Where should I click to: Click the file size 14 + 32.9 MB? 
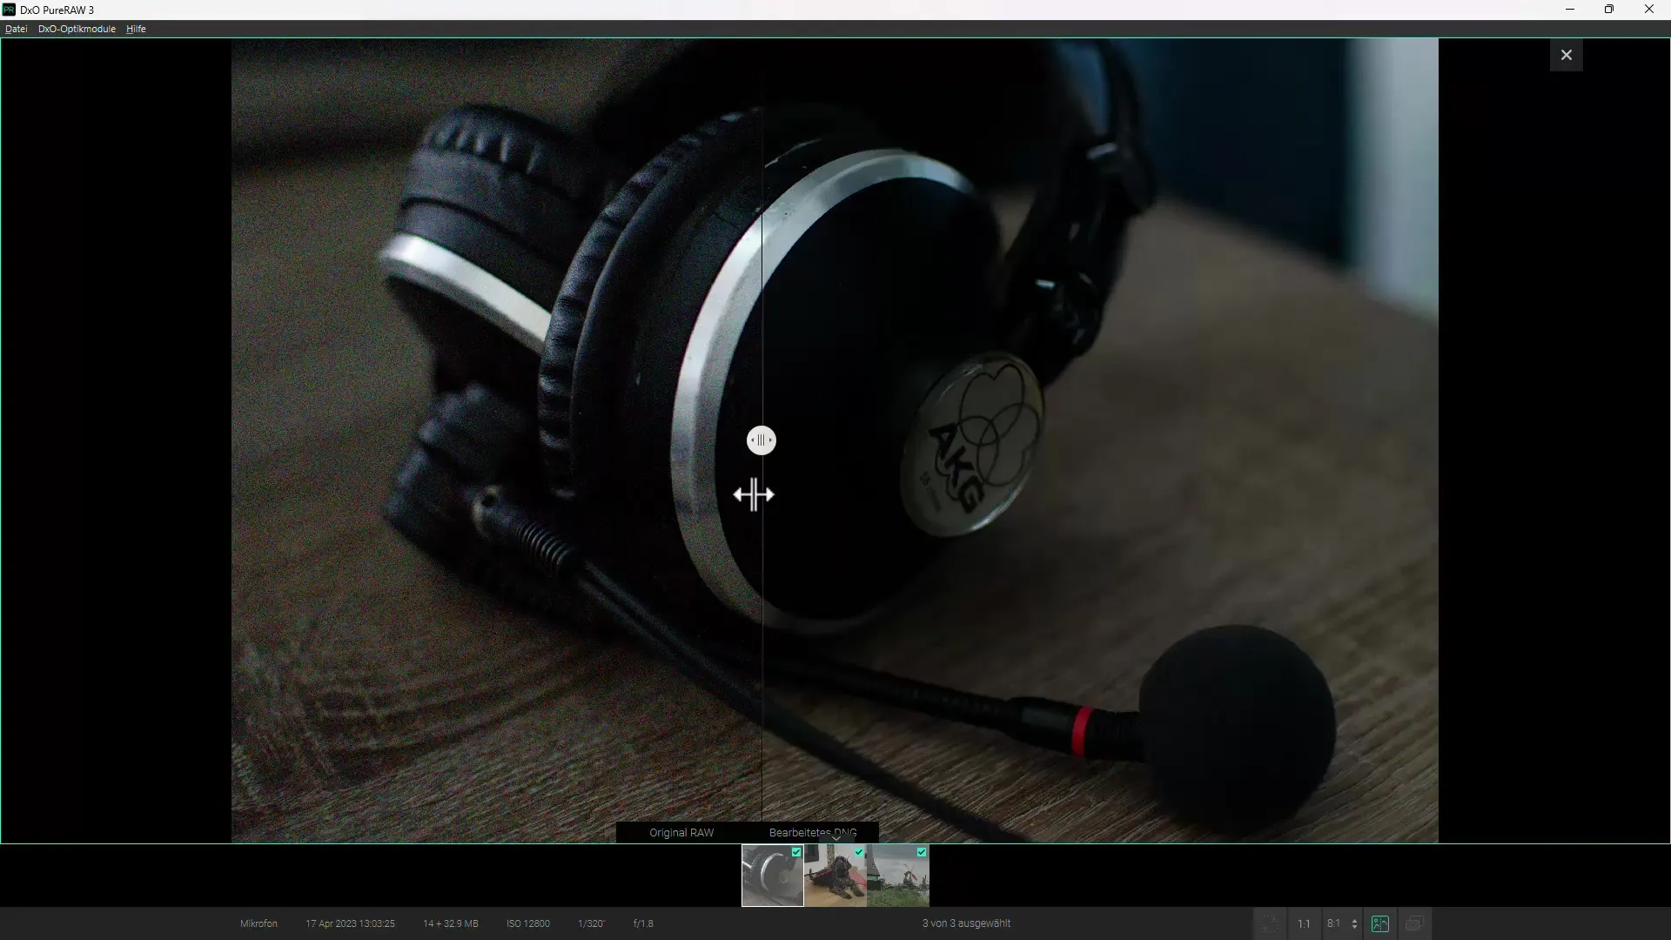click(x=451, y=923)
